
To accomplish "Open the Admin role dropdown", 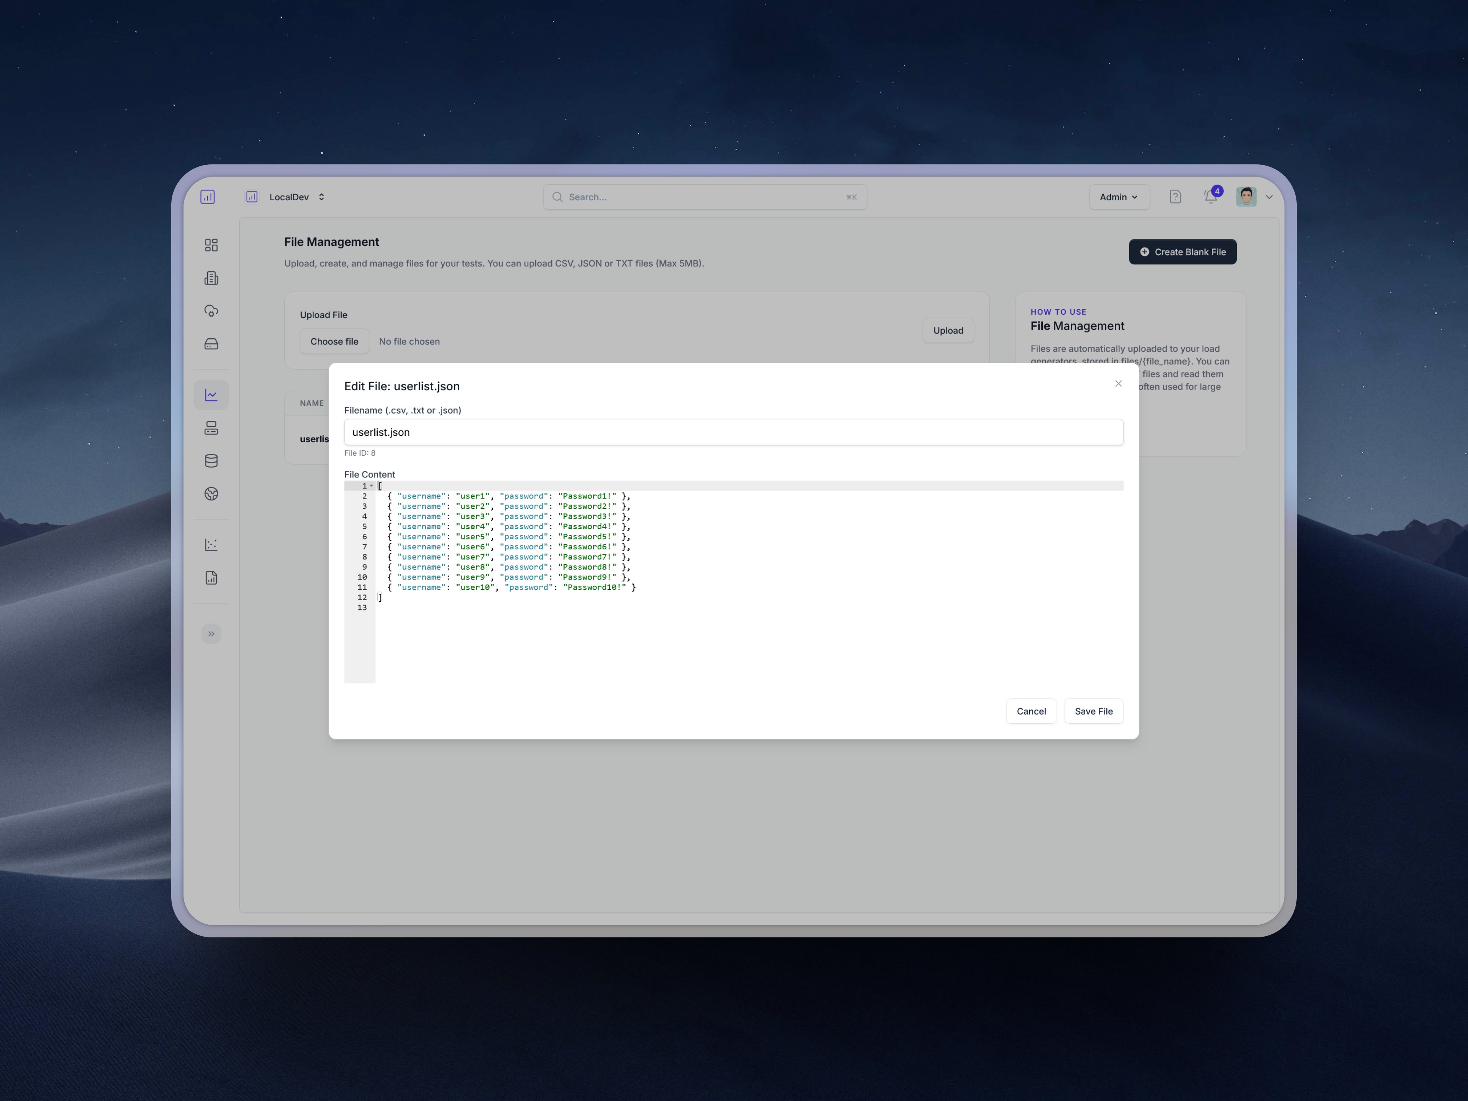I will tap(1119, 197).
